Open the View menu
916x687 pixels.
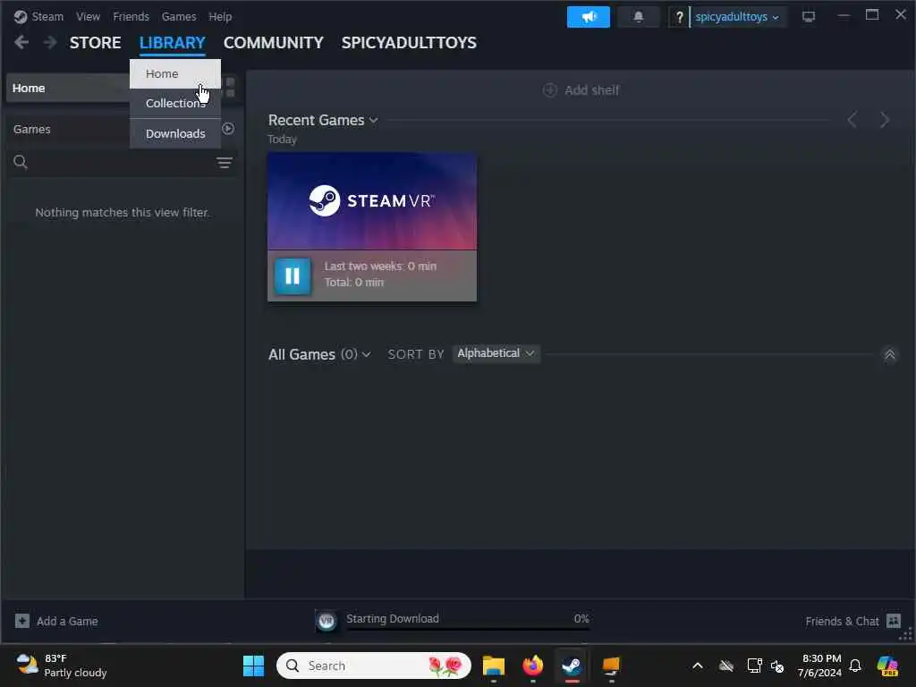[89, 16]
